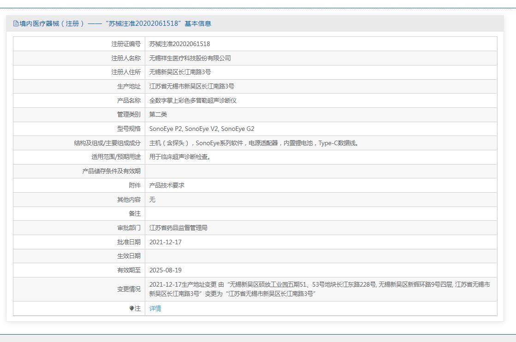Select intended use text 用于临床超声诊断检查。
516x342 pixels.
tap(180, 157)
